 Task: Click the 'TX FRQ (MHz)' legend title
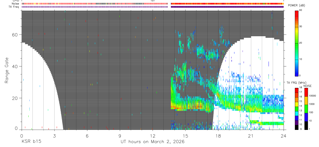[x=296, y=82]
